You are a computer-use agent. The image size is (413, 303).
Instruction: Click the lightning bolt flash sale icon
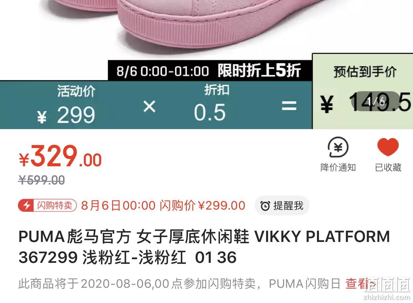[x=26, y=206]
